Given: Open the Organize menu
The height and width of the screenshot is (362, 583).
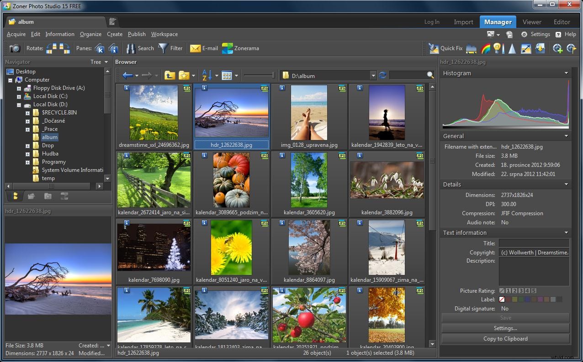Looking at the screenshot, I should click(90, 34).
